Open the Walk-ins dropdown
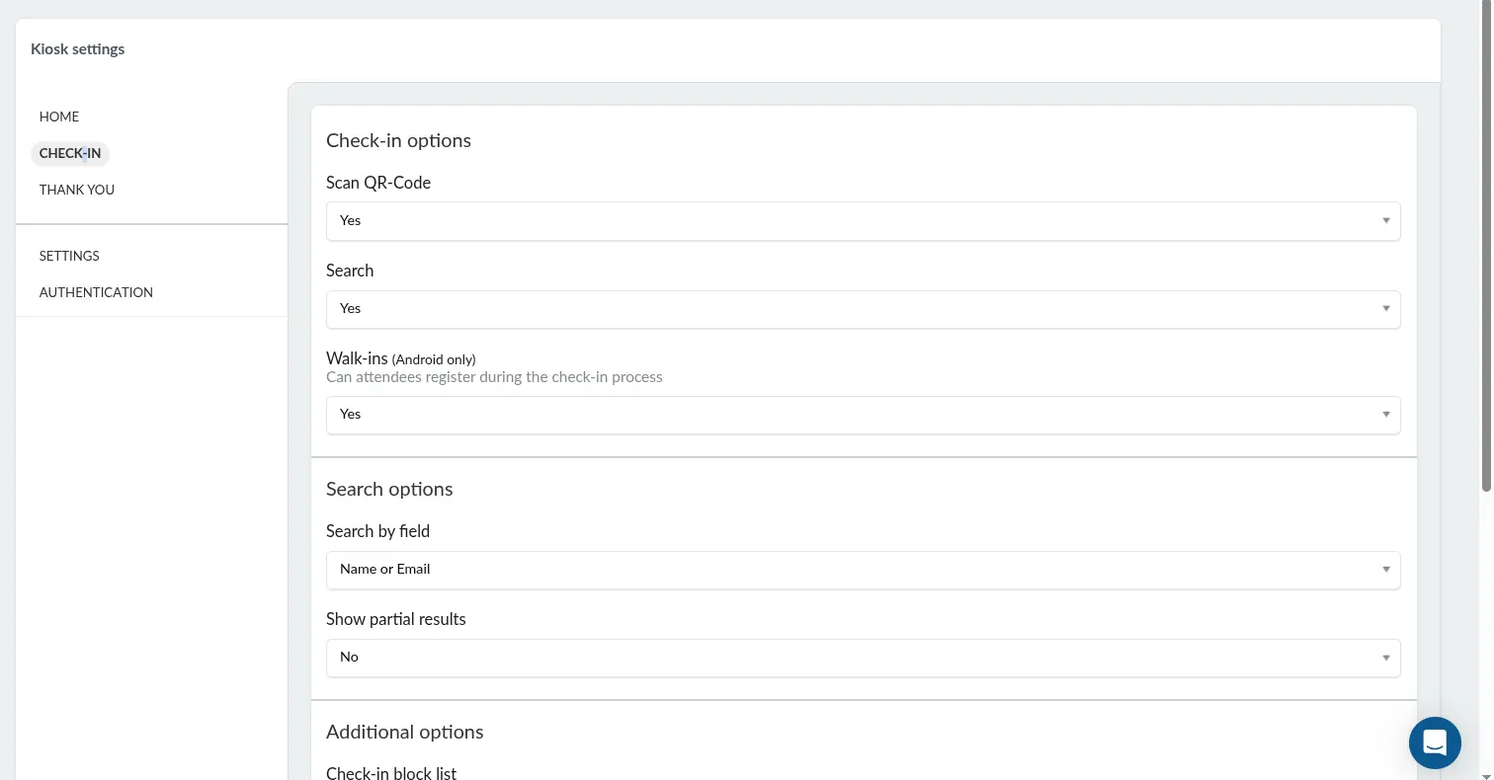 pyautogui.click(x=863, y=415)
